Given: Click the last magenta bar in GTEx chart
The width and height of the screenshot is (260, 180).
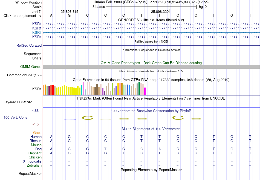Looking at the screenshot, I should tap(145, 91).
